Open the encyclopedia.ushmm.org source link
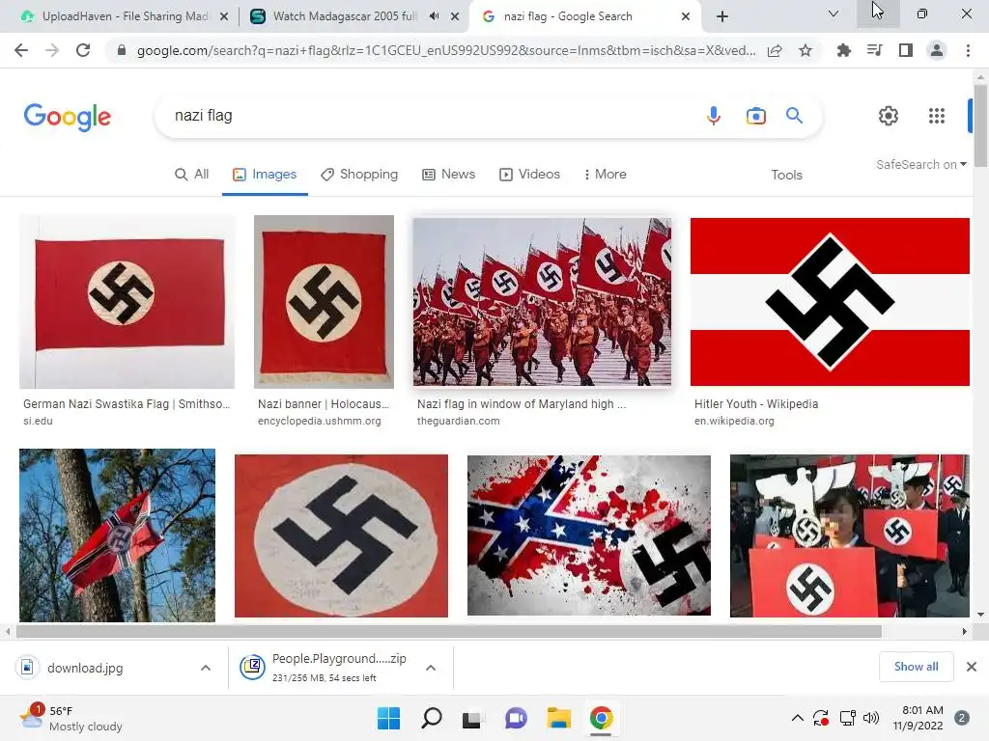 [319, 421]
